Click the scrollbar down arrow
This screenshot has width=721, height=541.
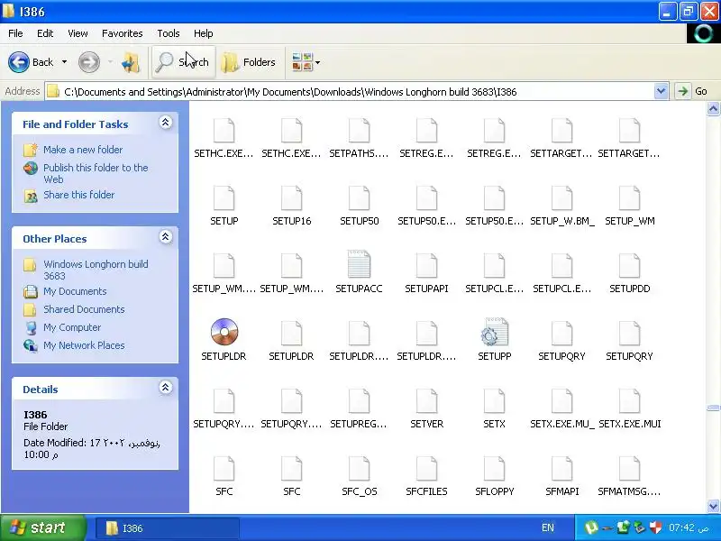pos(713,506)
